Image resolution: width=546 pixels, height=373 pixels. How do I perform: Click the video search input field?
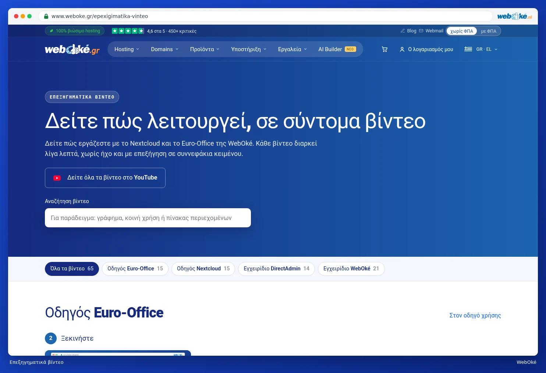tap(148, 218)
